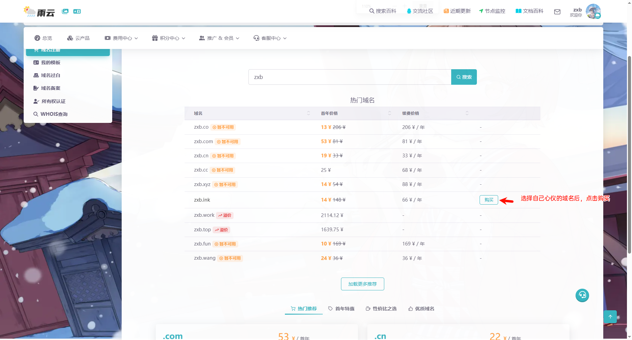This screenshot has width=632, height=340.
Task: Open 节点监控 node monitoring link
Action: 492,11
